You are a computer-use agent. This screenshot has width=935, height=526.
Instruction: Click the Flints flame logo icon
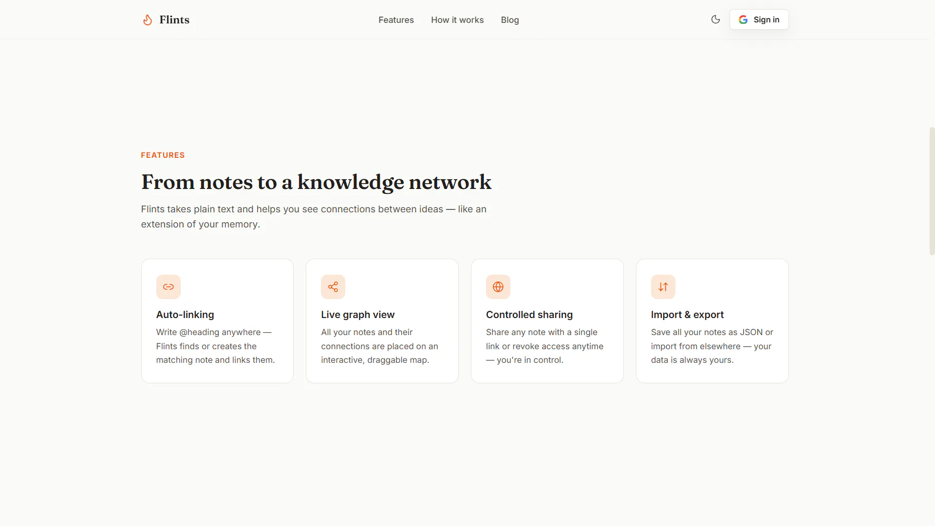(x=148, y=19)
